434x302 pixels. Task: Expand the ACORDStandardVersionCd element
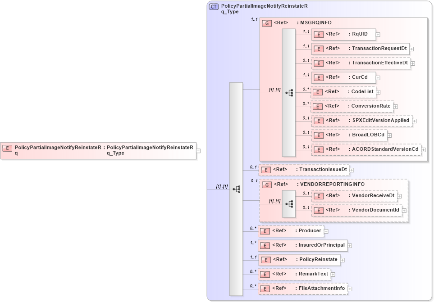coord(423,149)
